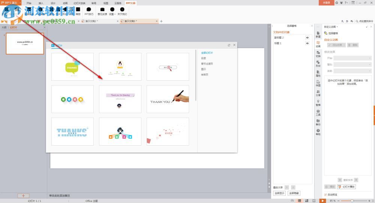The width and height of the screenshot is (375, 203).
Task: Open the WPS 演示 application menu arrow
Action: click(20, 3)
